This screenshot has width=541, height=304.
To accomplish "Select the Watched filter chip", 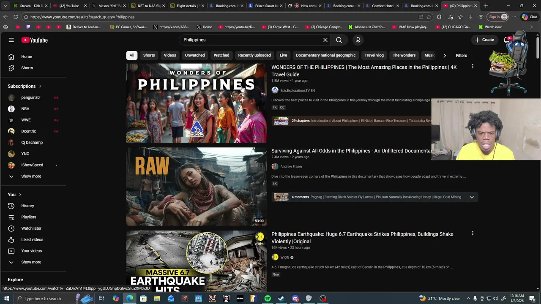I will 221,55.
